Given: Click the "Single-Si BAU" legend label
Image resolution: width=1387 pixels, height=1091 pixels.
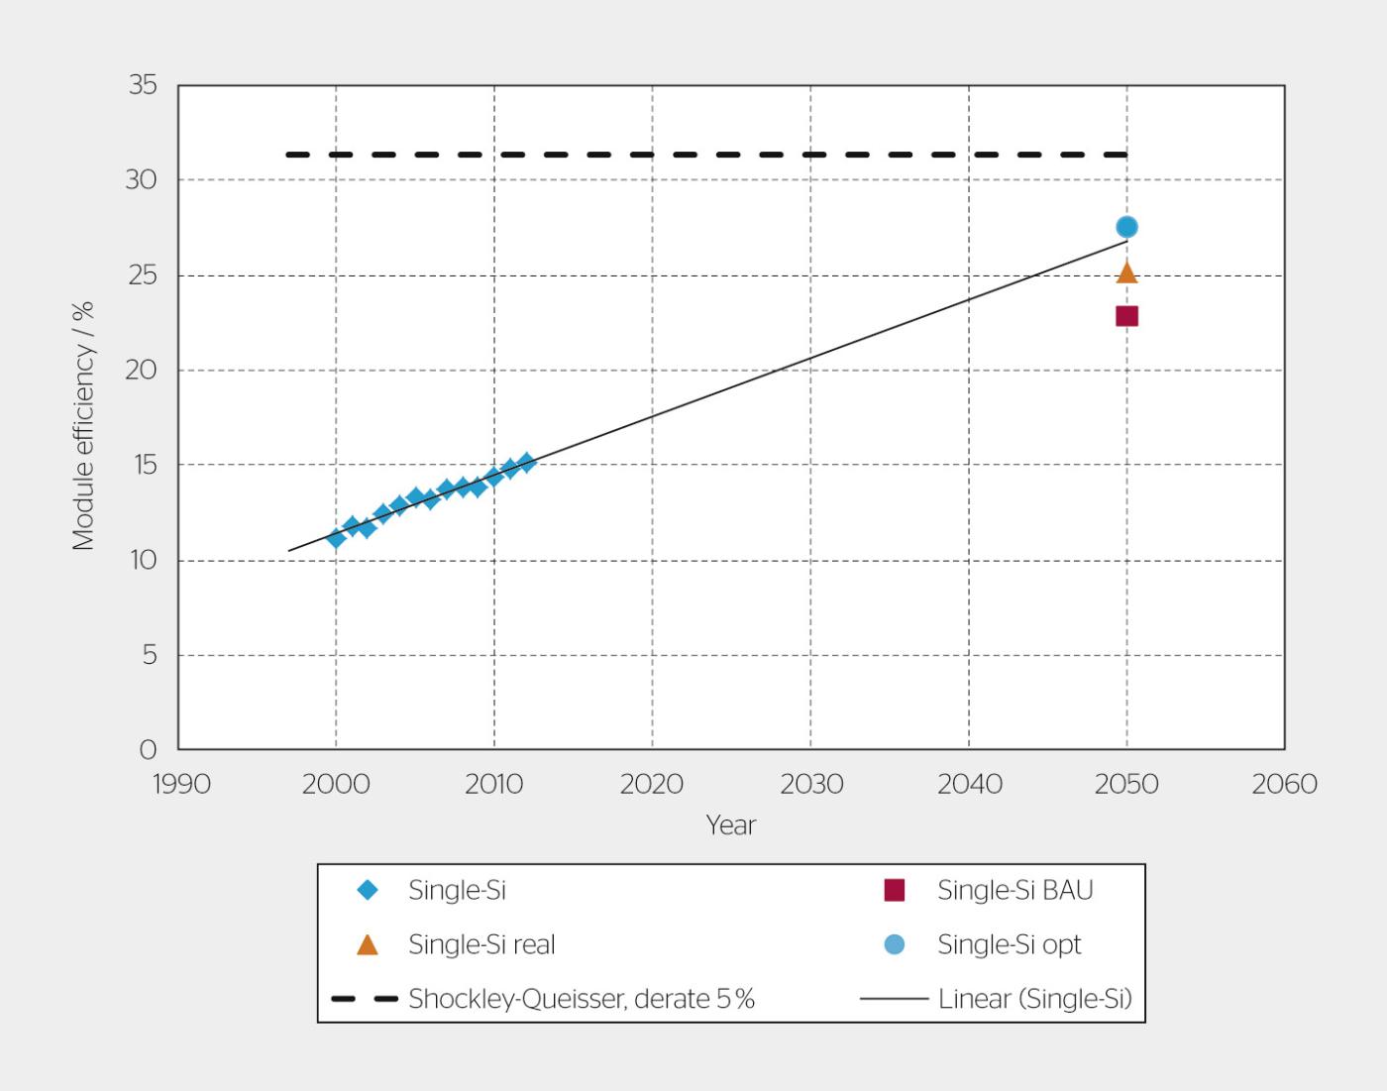Looking at the screenshot, I should click(x=1014, y=890).
